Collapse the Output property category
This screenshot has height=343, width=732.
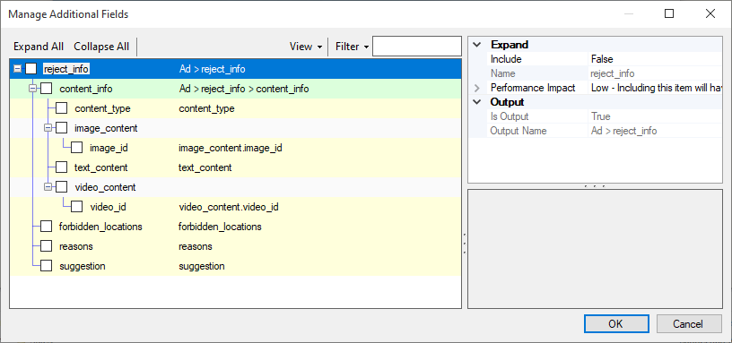pos(476,102)
